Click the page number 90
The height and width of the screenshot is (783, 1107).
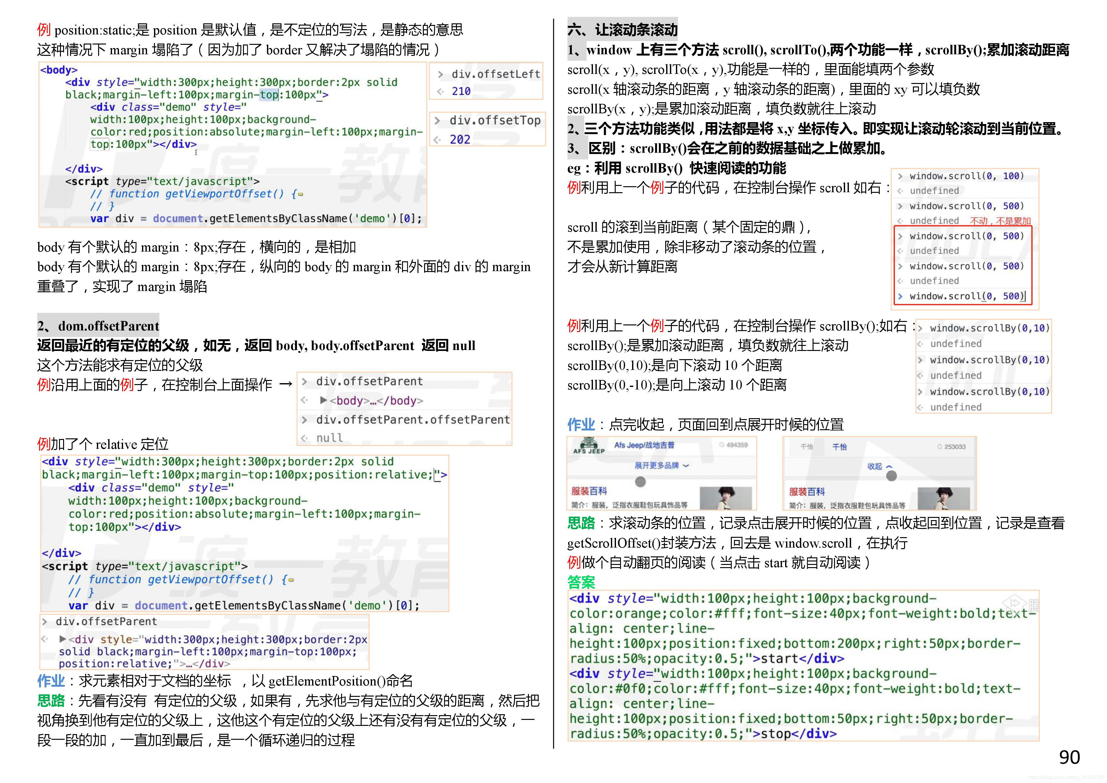click(x=1069, y=757)
